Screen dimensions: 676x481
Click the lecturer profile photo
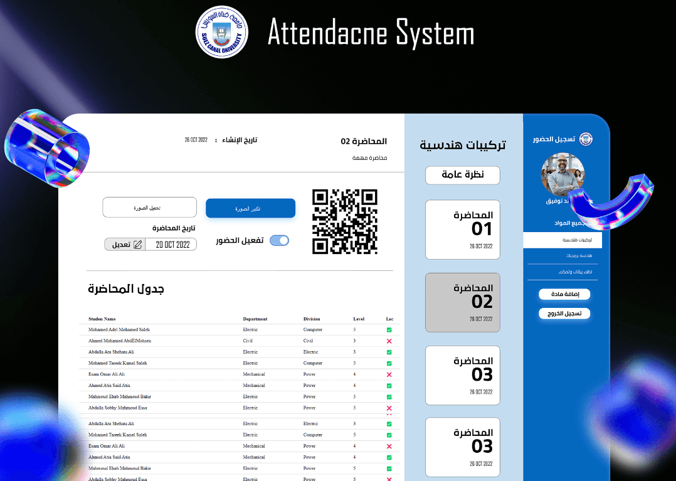pyautogui.click(x=562, y=174)
